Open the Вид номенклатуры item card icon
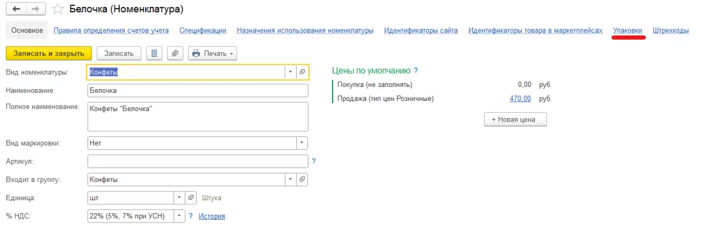The height and width of the screenshot is (226, 705). (303, 72)
